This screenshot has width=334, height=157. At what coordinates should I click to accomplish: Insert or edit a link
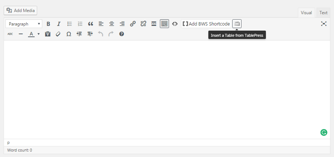[x=133, y=24]
